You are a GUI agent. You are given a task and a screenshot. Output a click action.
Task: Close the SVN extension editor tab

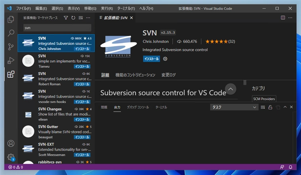(131, 18)
